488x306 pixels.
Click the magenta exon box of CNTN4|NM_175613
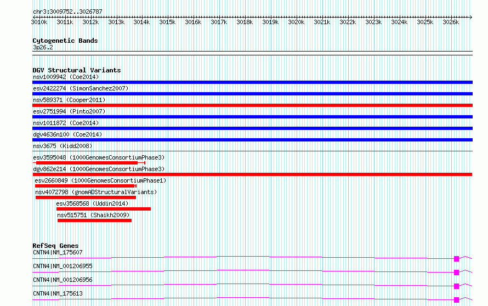point(457,300)
